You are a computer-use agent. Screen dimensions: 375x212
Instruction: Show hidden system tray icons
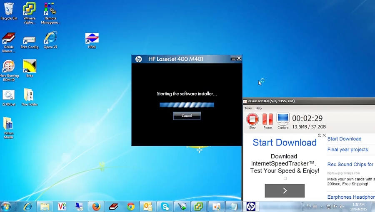coord(322,207)
